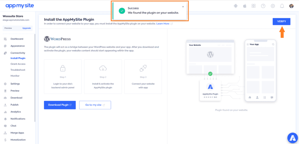Expand Connectivity in the sidebar
299x144 pixels.
pyautogui.click(x=18, y=53)
